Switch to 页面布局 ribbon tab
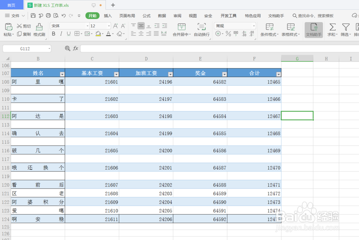Screen dimensions: 359x240 (127, 15)
